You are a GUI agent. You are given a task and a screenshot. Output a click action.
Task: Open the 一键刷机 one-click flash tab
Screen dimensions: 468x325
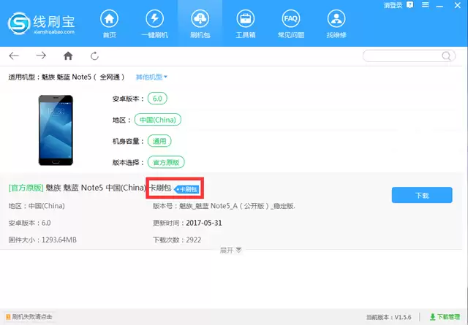tap(154, 24)
